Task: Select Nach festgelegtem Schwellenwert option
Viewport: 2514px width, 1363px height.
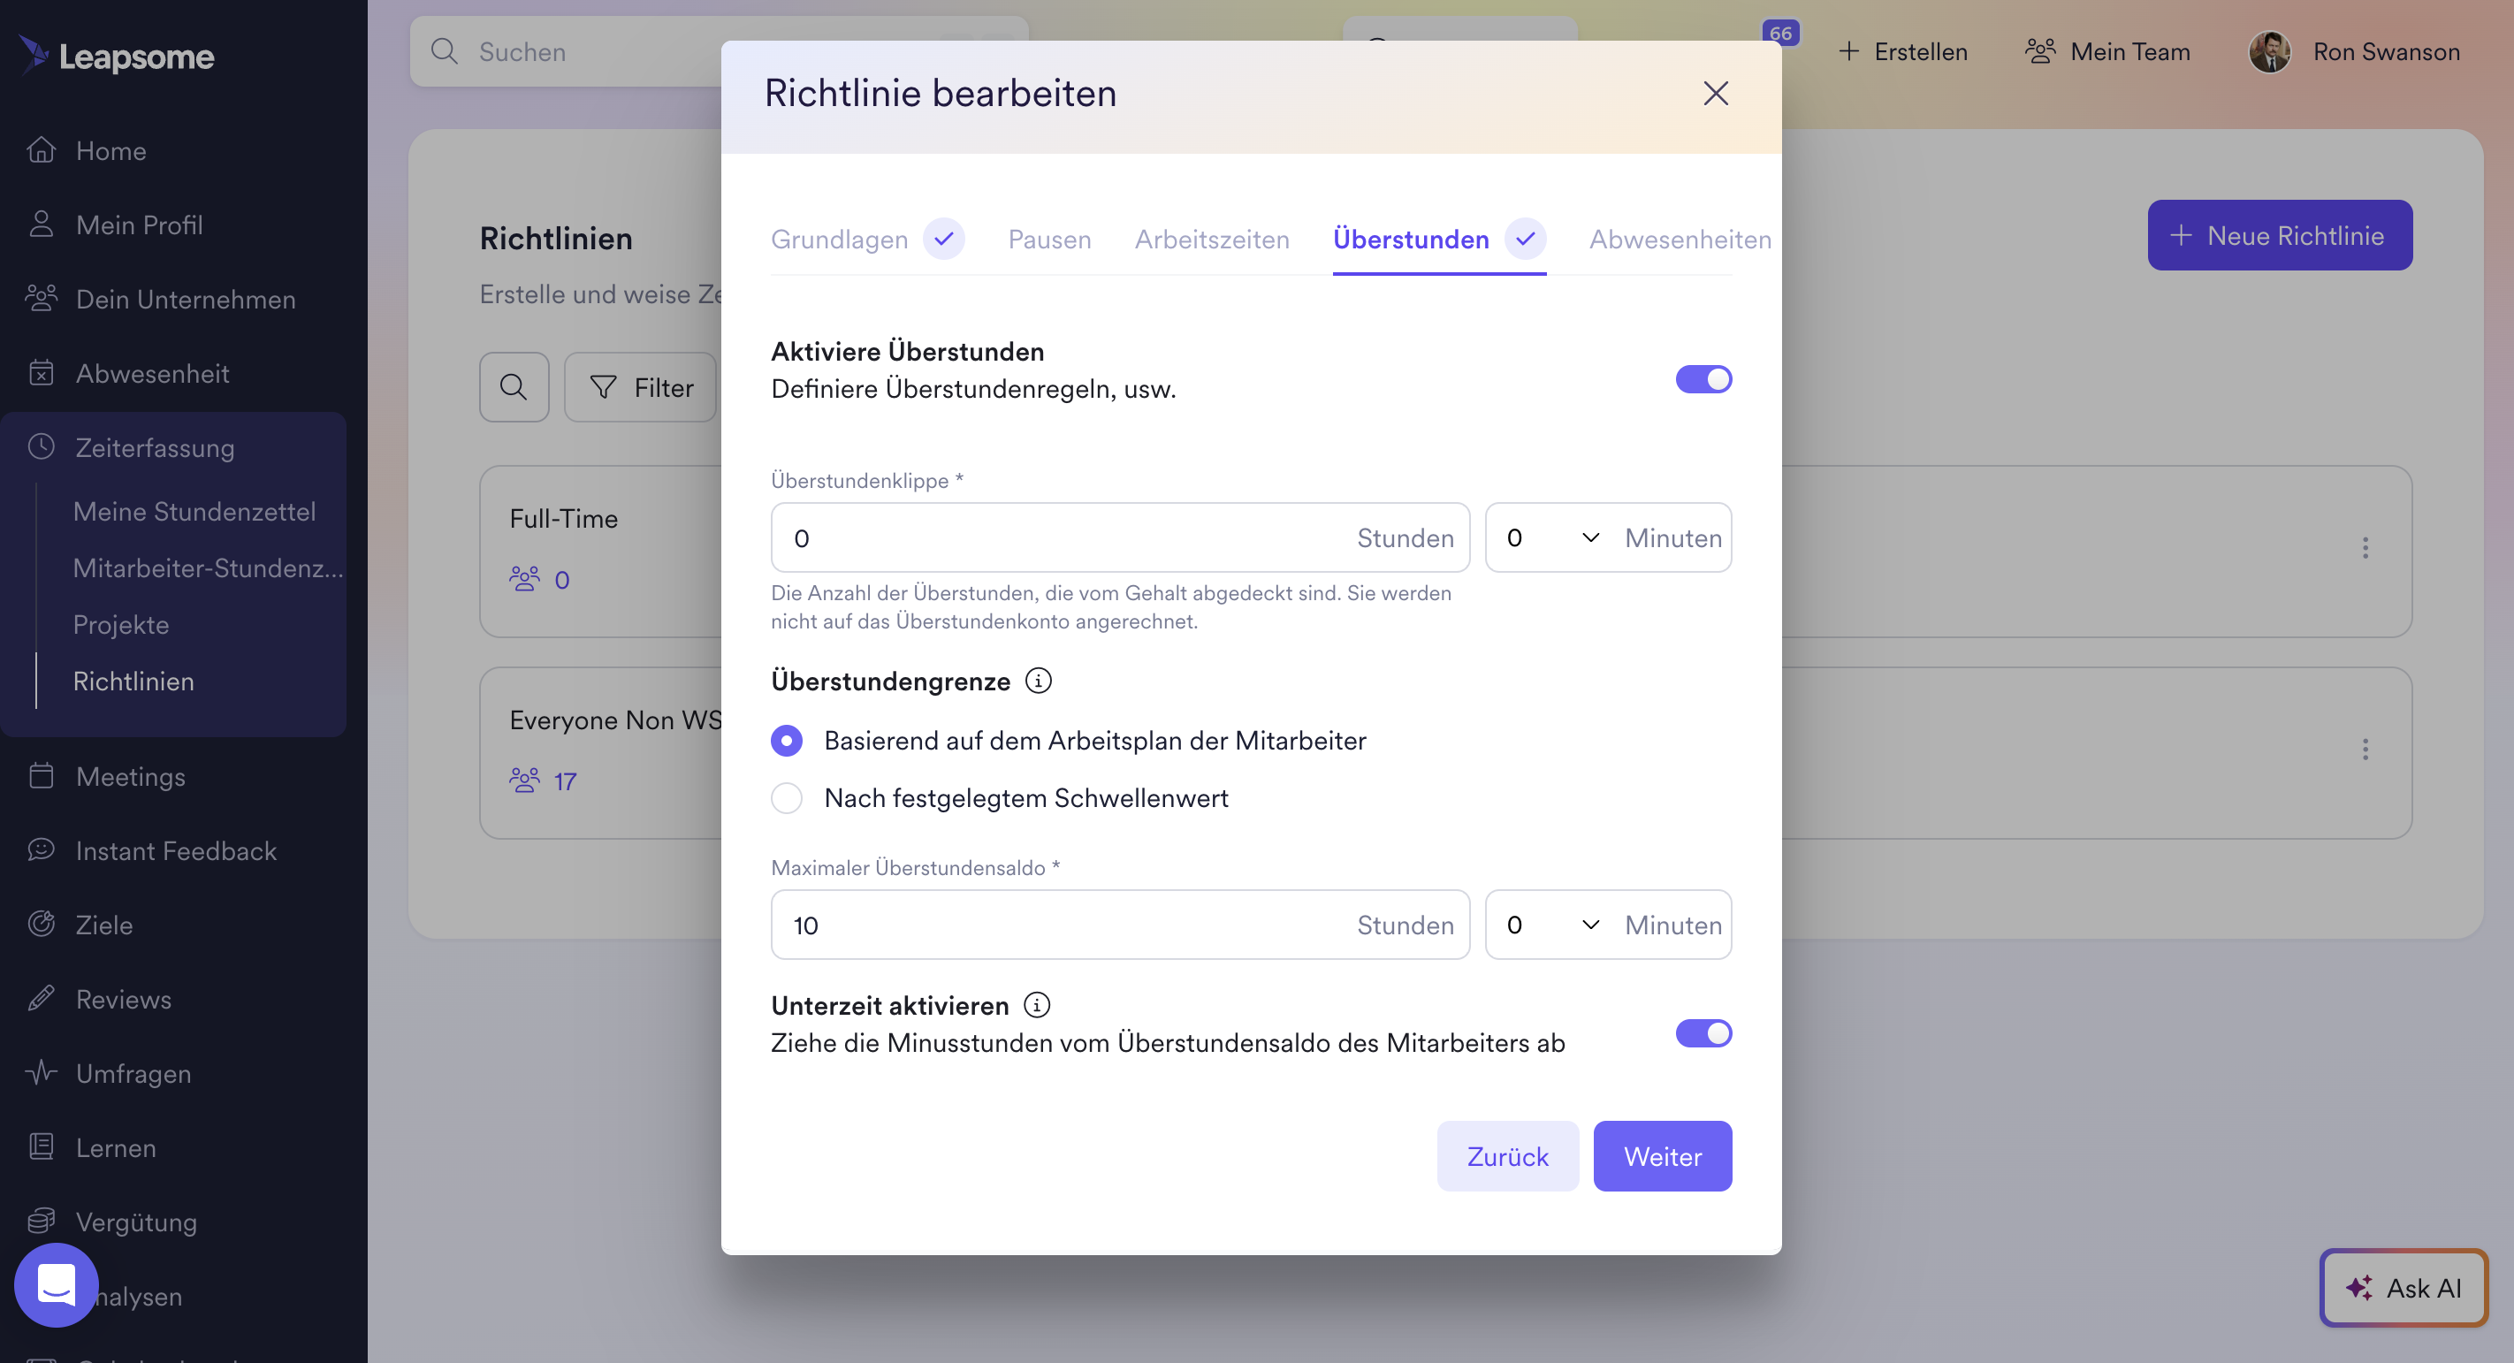Action: pyautogui.click(x=787, y=798)
